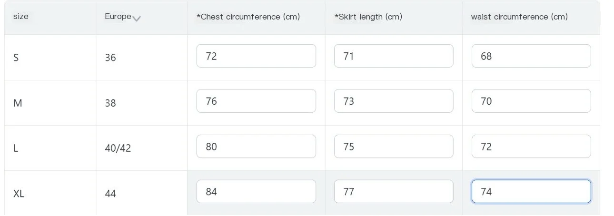The image size is (614, 216).
Task: Edit chest circumference field for size XL
Action: (256, 192)
